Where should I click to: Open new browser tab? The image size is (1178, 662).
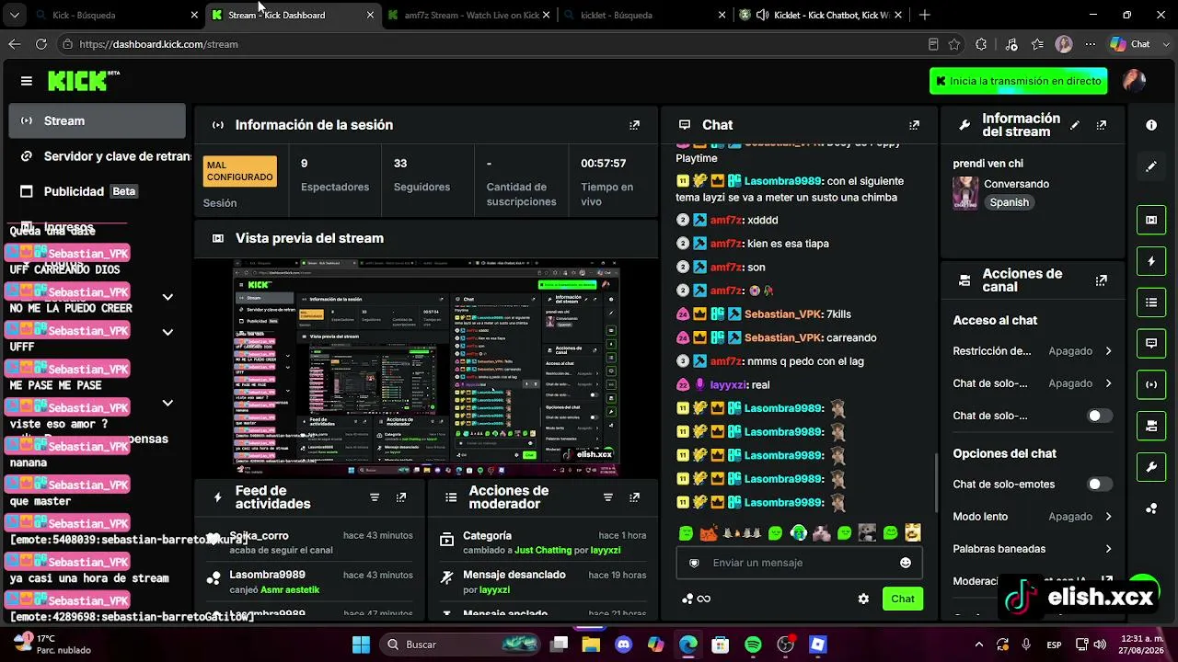(x=924, y=15)
